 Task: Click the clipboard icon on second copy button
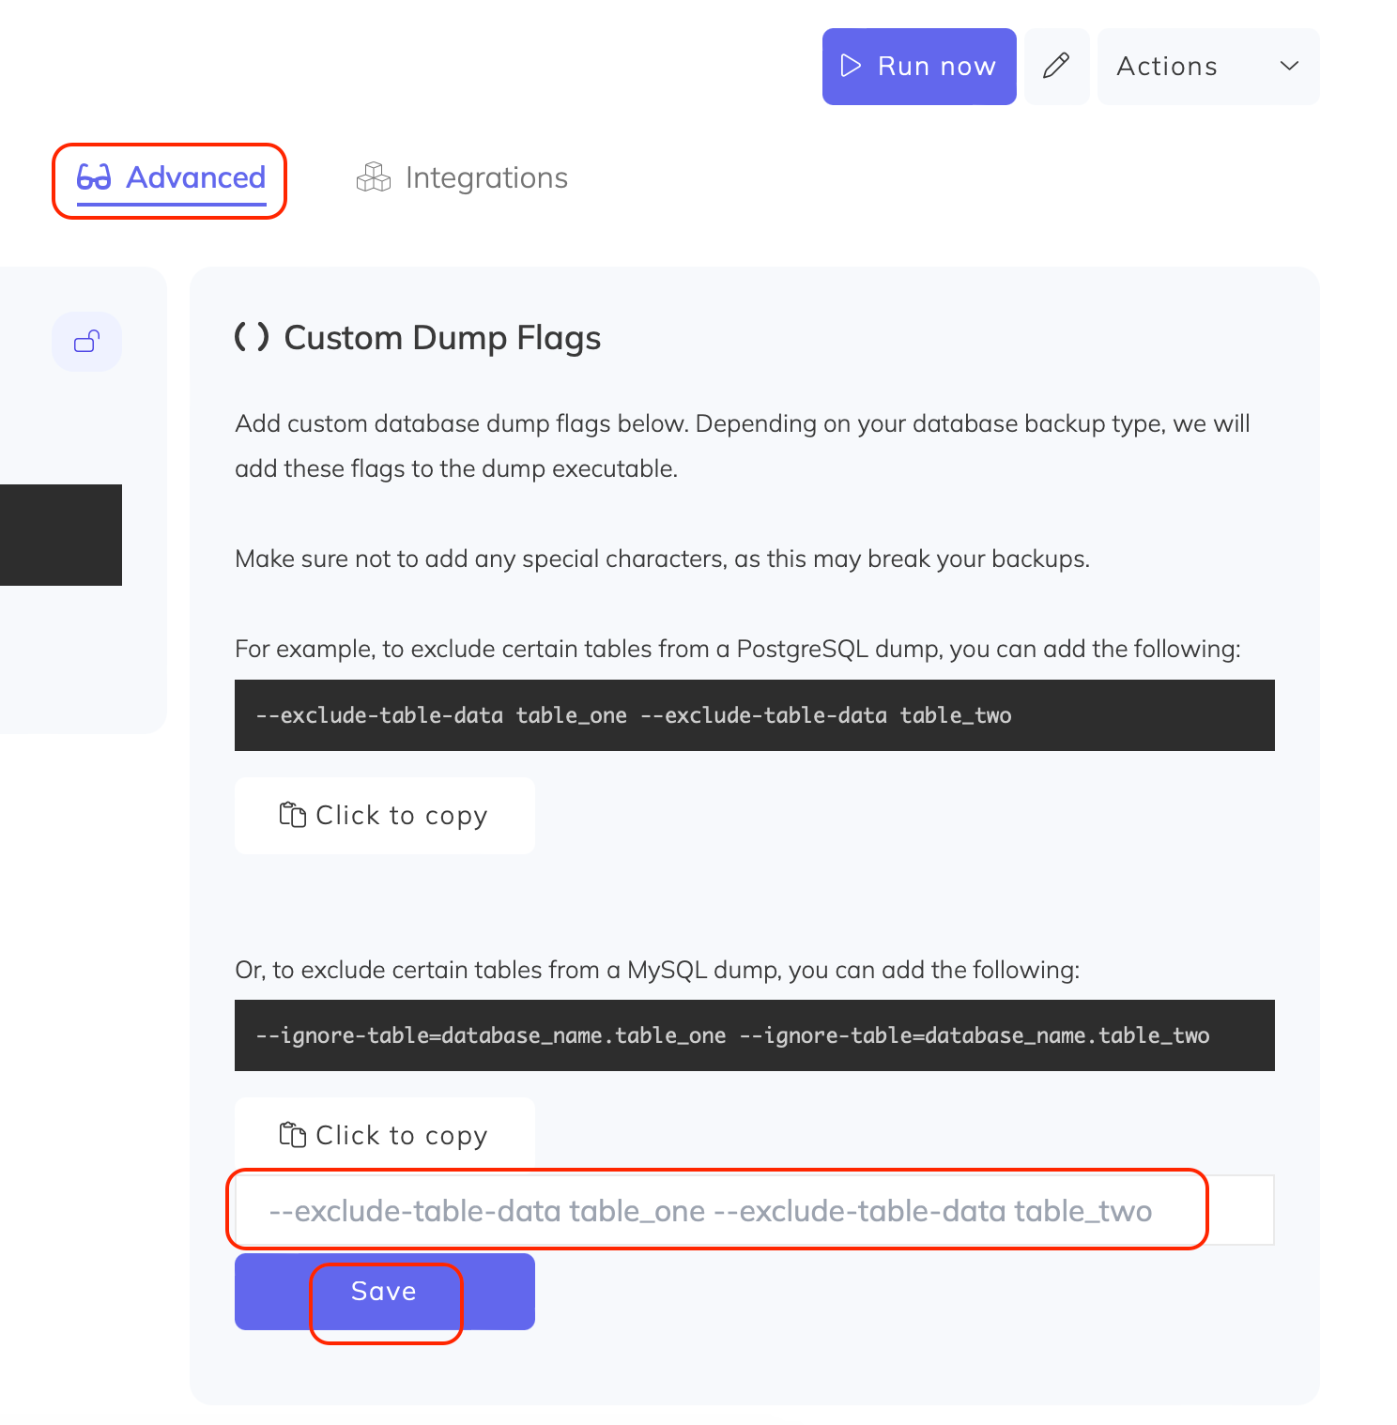(292, 1135)
